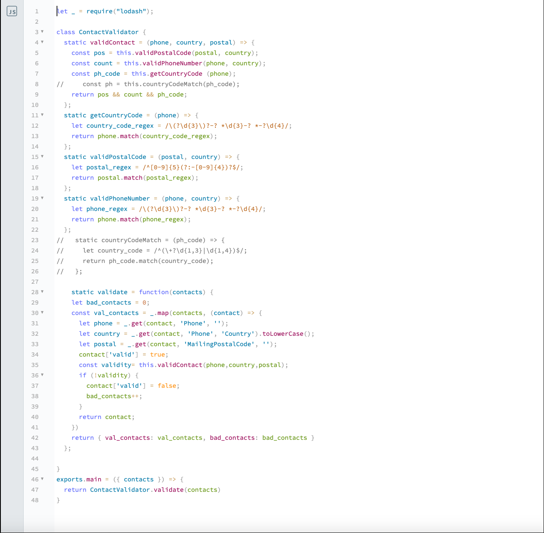Click line number 1 in the gutter
Screen dimensions: 544x533
pos(37,11)
